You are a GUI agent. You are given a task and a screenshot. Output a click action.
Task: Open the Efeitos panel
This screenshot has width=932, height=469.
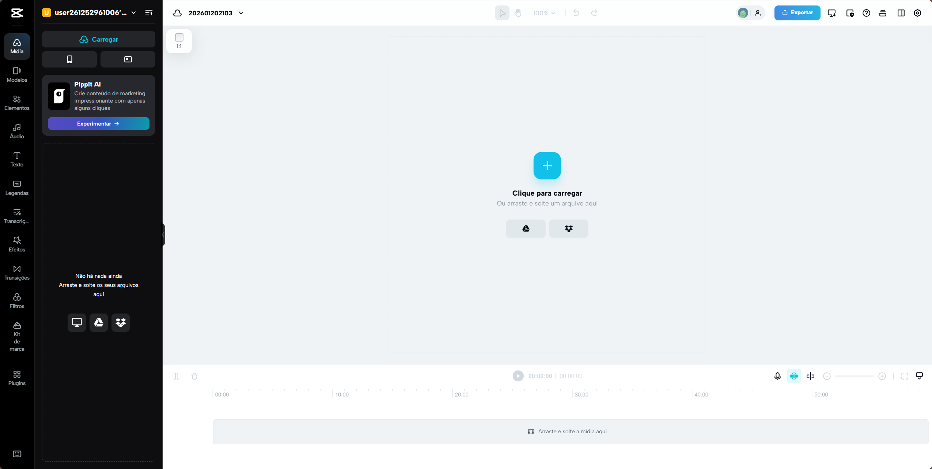17,244
